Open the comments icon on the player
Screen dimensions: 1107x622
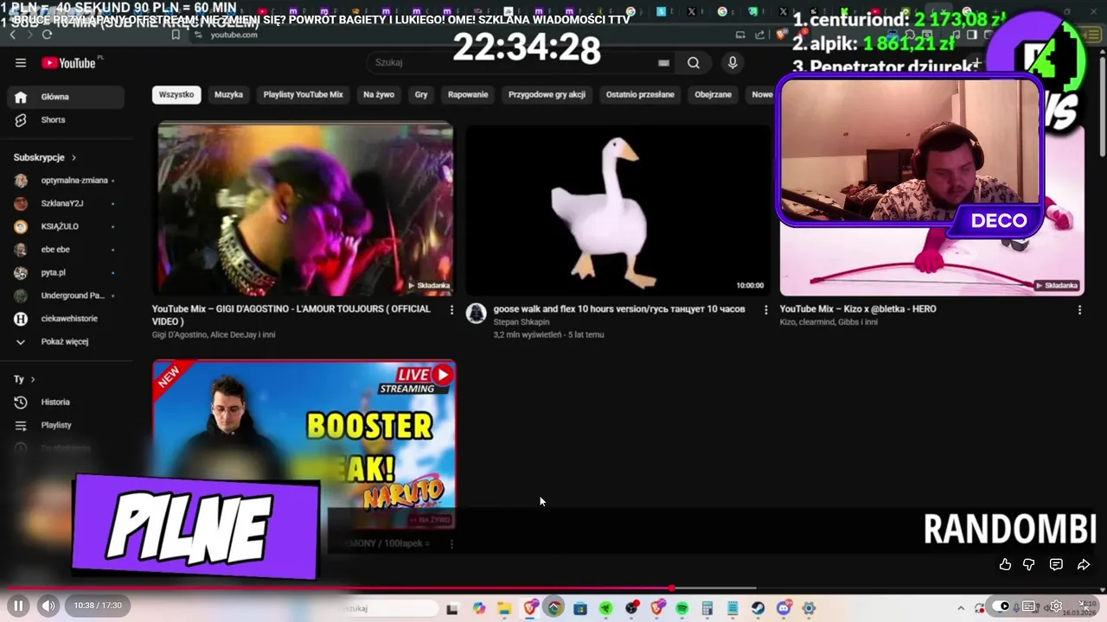click(1056, 564)
